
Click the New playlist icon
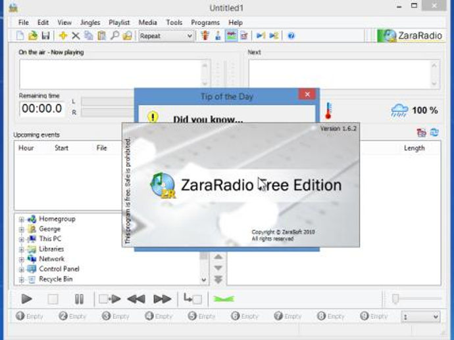click(x=20, y=36)
